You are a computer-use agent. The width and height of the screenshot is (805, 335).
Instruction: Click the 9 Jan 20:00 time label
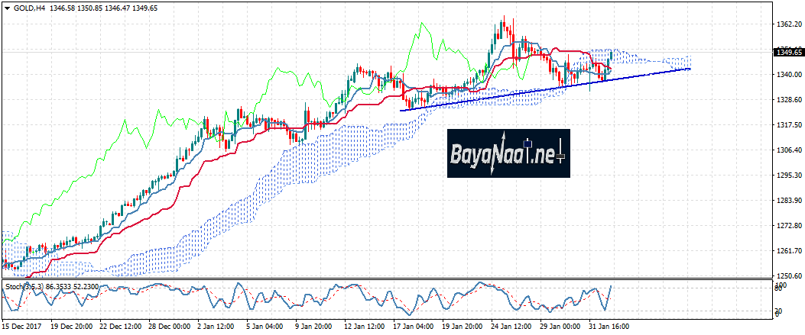pyautogui.click(x=313, y=327)
